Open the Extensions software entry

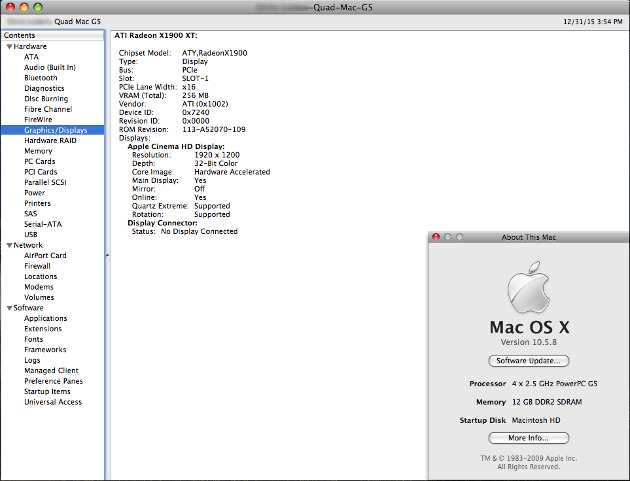coord(43,329)
